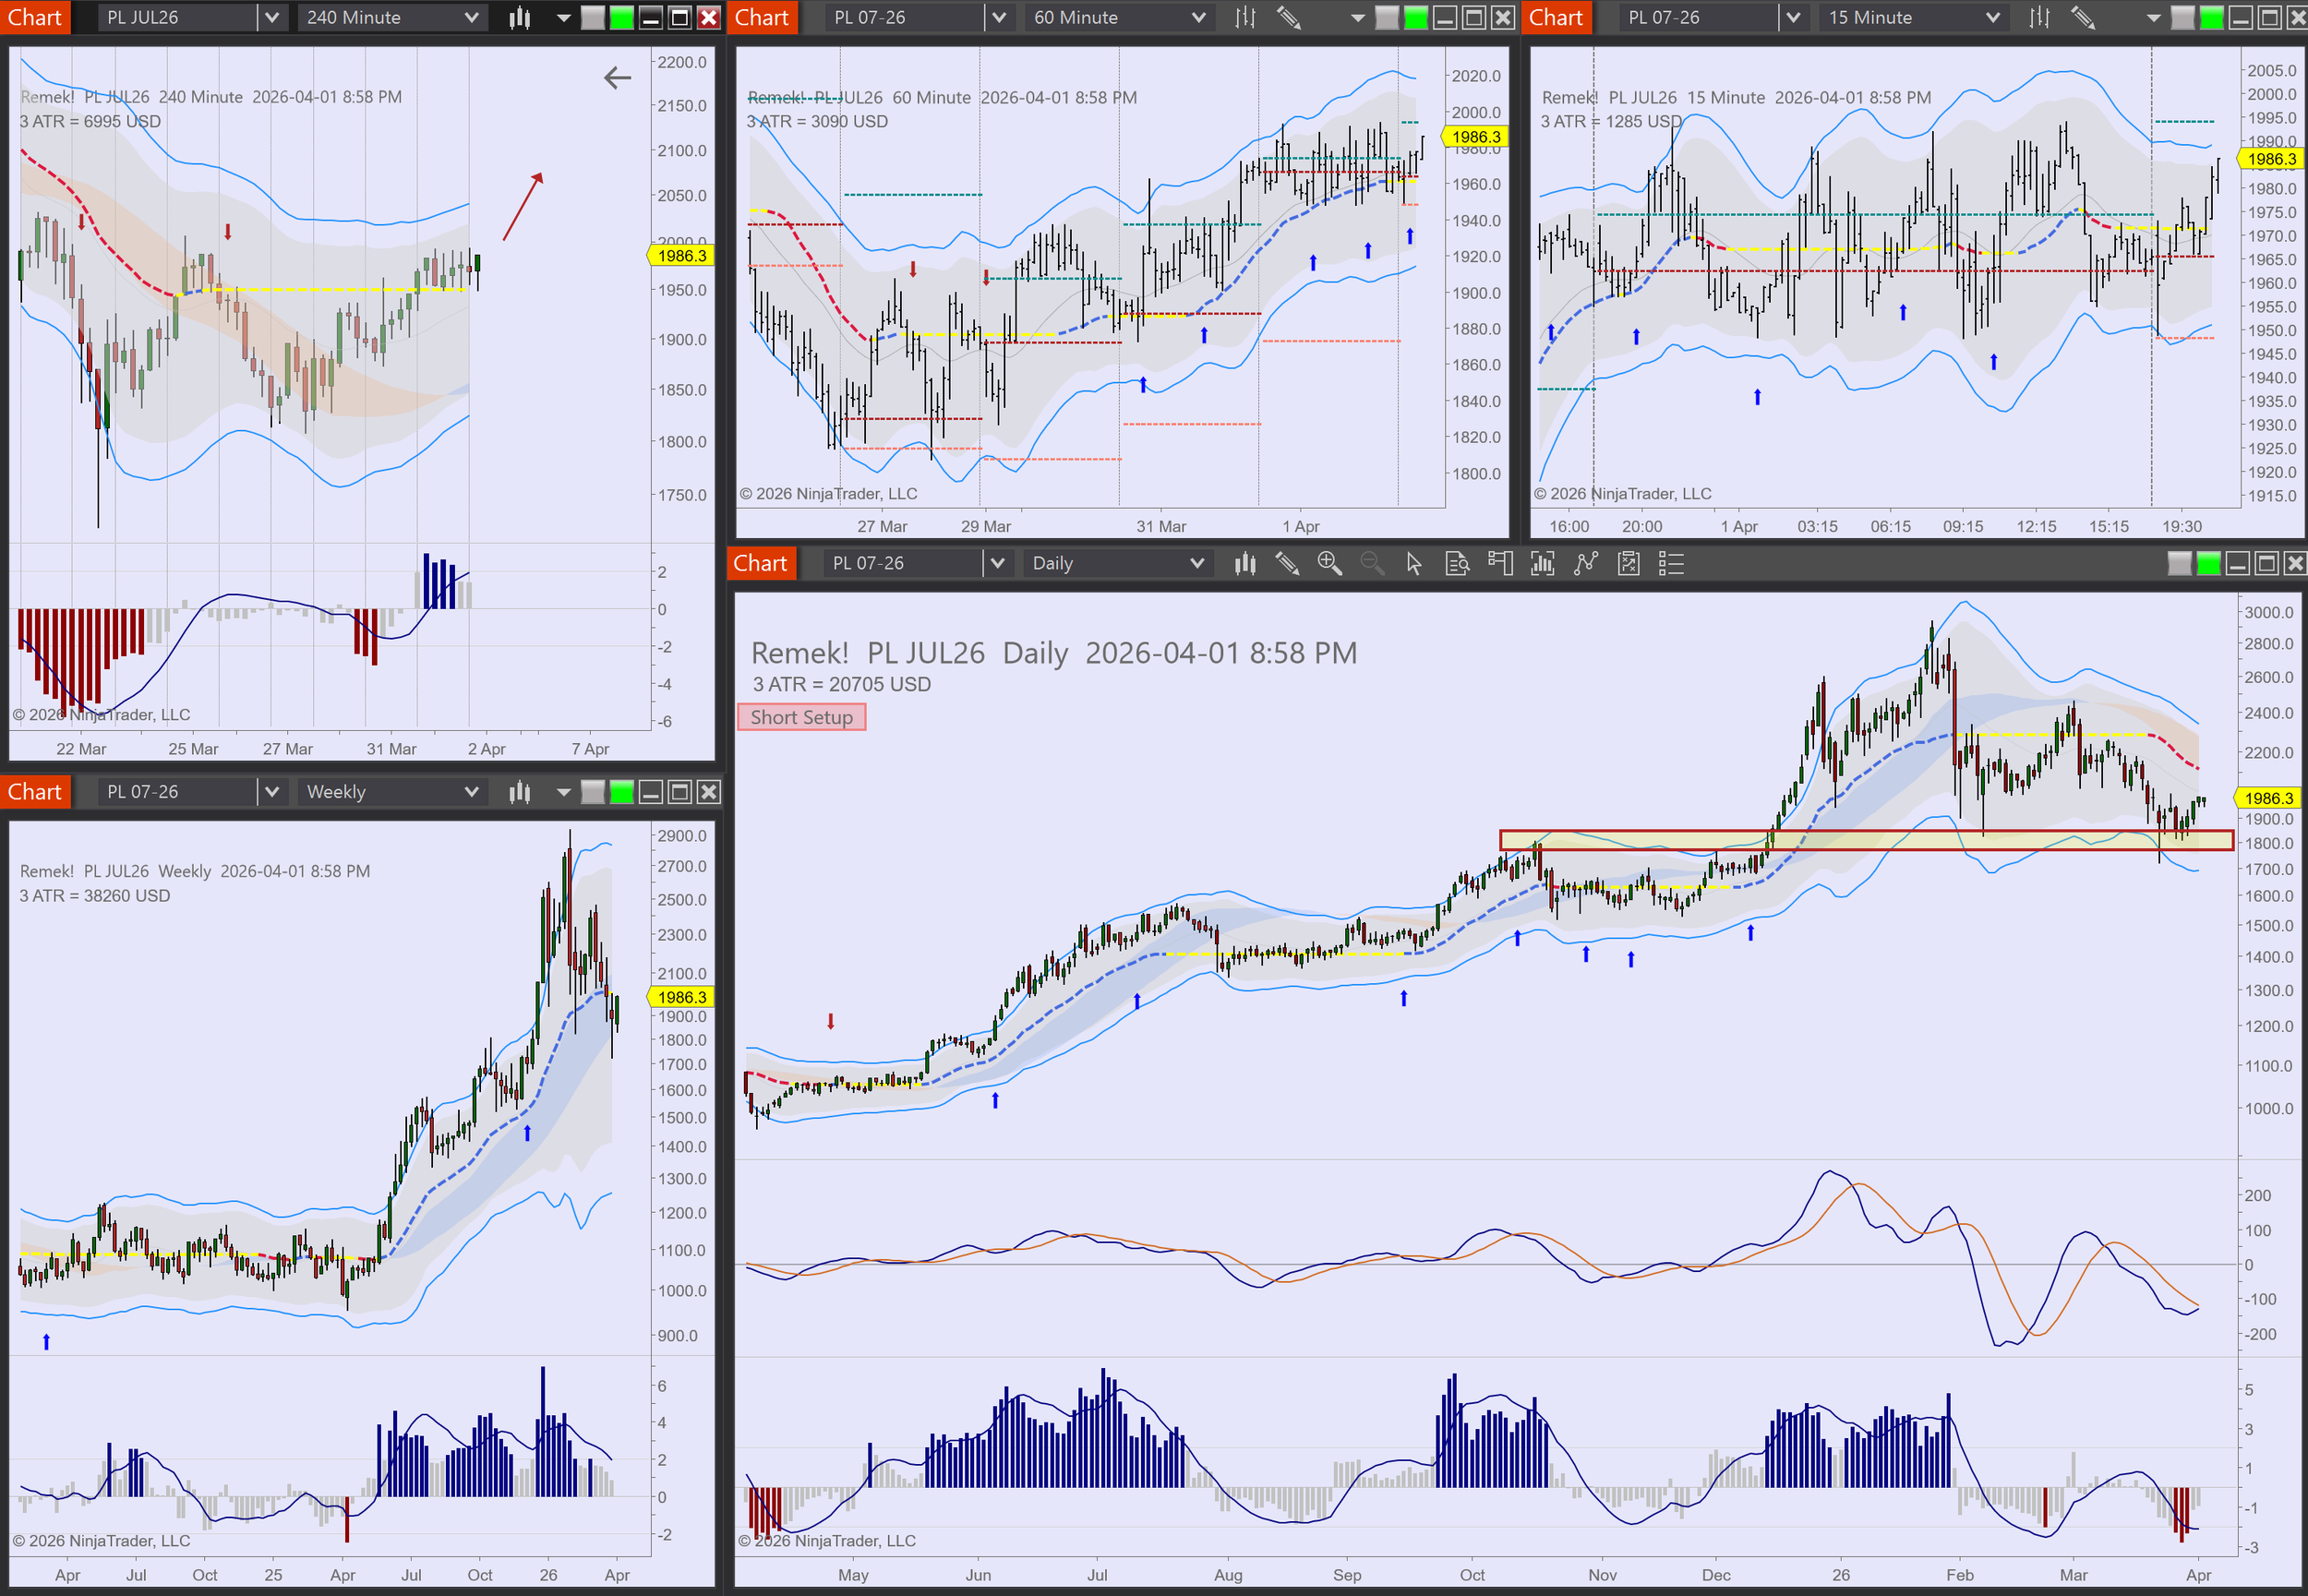This screenshot has height=1596, width=2308.
Task: Click bar style icon in Weekly chart toolbar
Action: pos(520,792)
